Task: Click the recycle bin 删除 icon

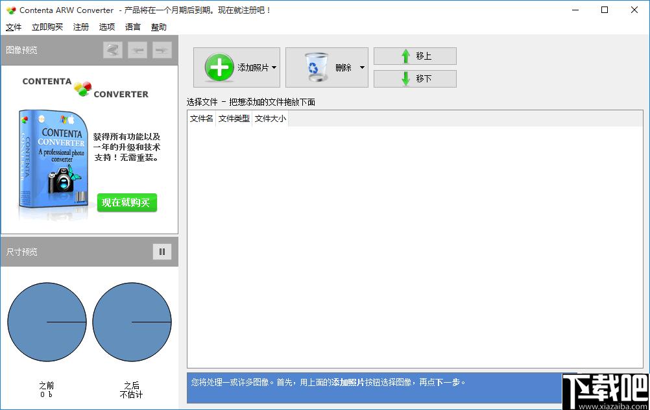Action: (x=315, y=67)
